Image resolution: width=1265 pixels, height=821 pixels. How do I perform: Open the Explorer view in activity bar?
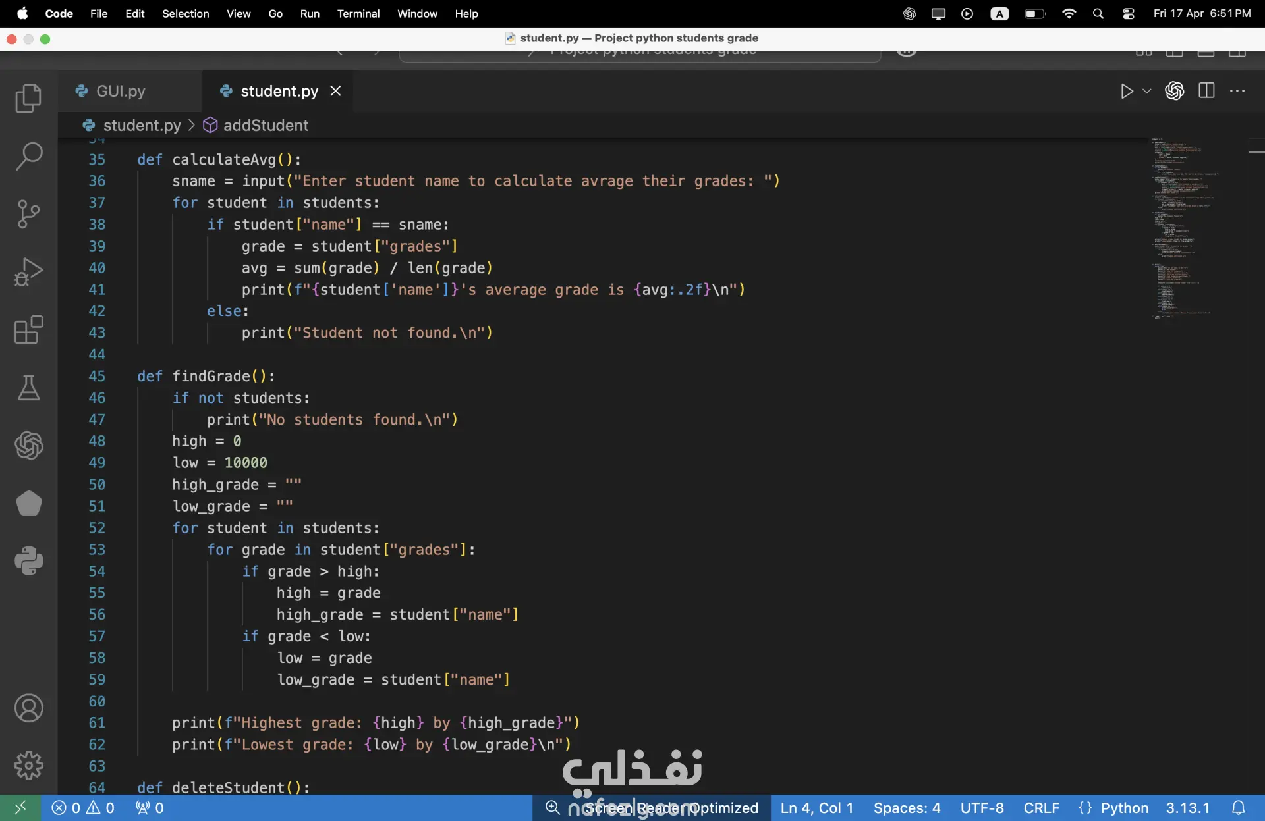[28, 98]
